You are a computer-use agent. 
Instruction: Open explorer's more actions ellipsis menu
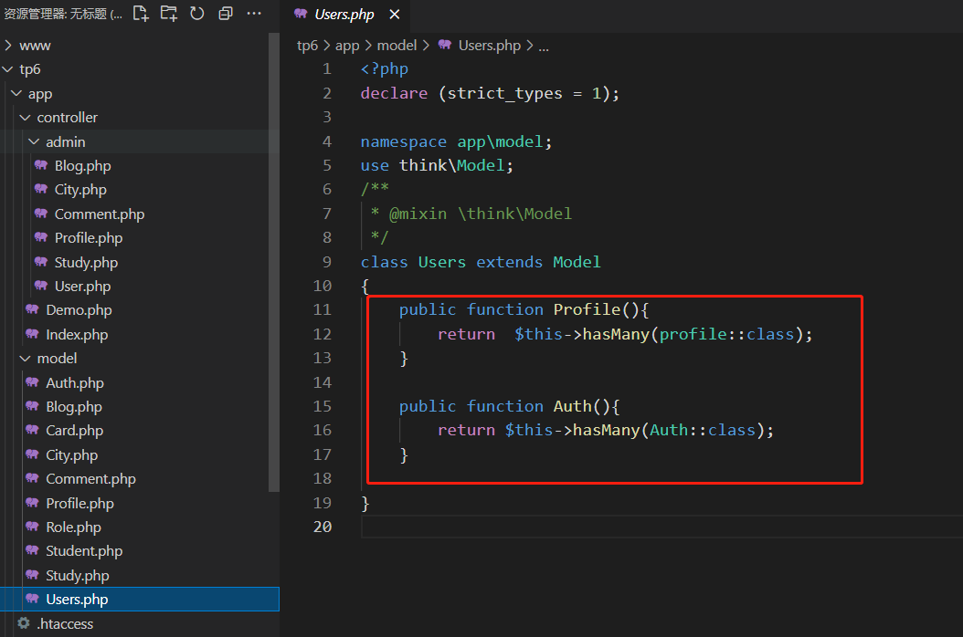point(254,14)
